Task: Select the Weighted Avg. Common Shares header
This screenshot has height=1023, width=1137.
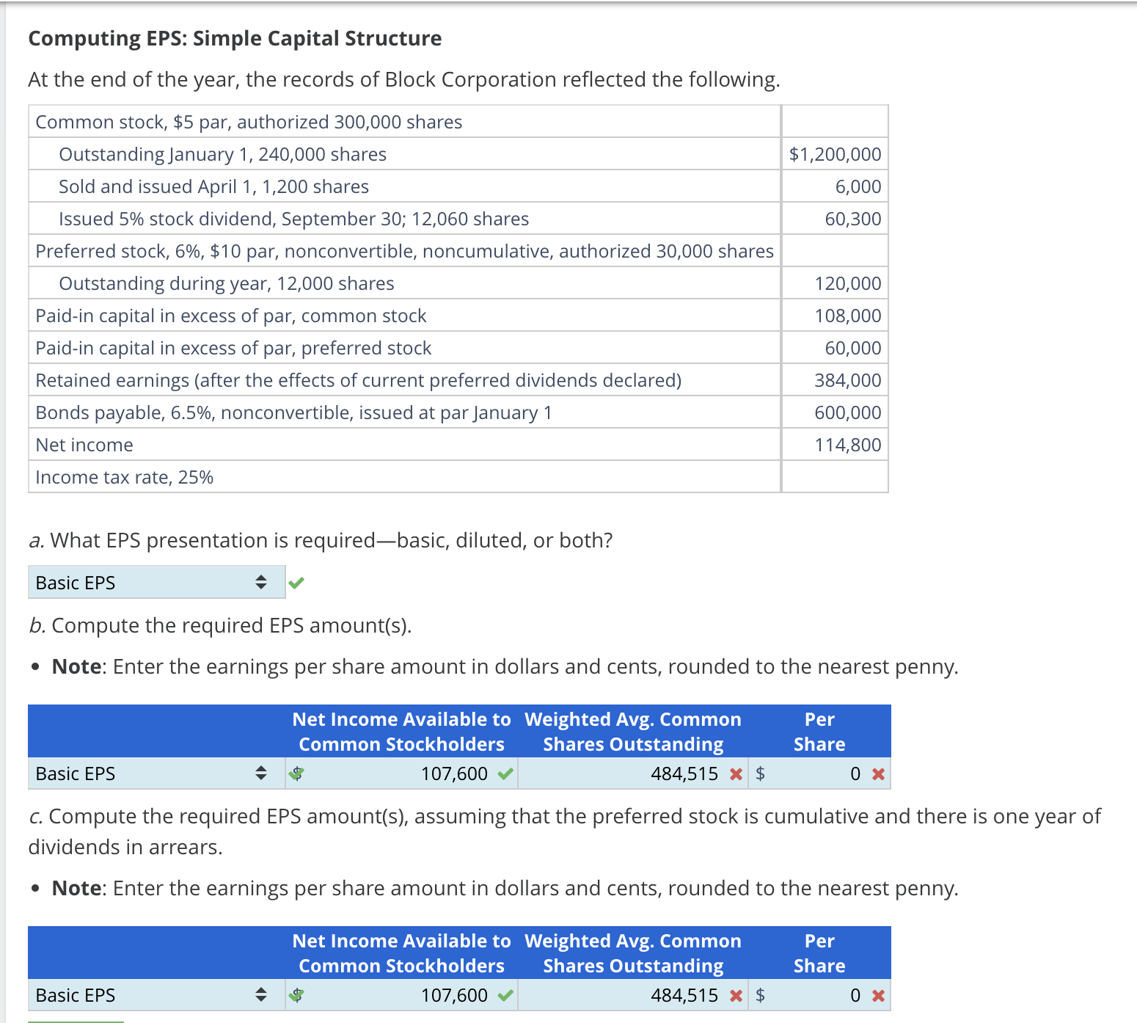Action: coord(632,732)
